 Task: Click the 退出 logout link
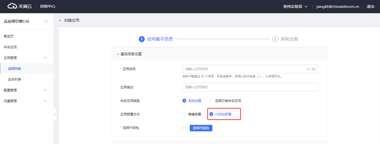coord(370,6)
